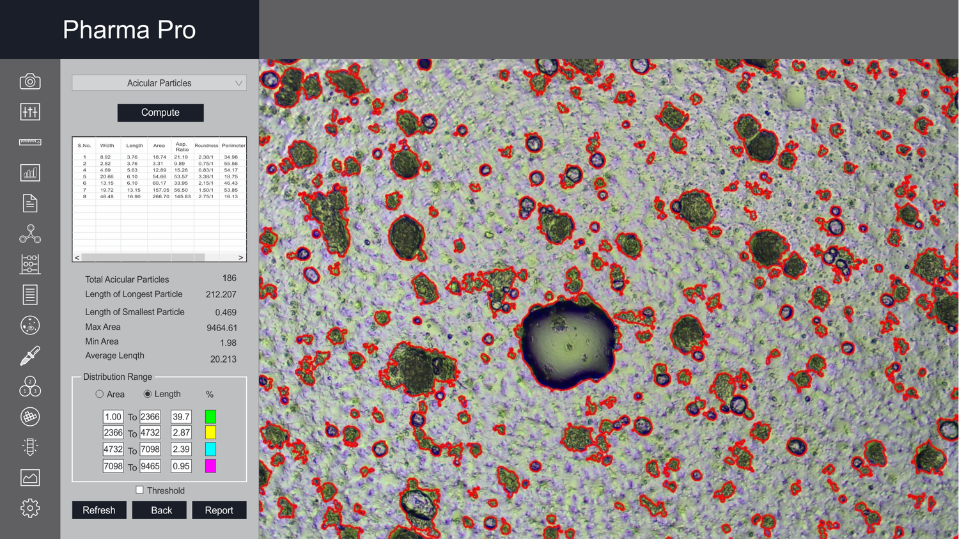This screenshot has height=539, width=959.
Task: Open the document report tool in sidebar
Action: point(30,203)
